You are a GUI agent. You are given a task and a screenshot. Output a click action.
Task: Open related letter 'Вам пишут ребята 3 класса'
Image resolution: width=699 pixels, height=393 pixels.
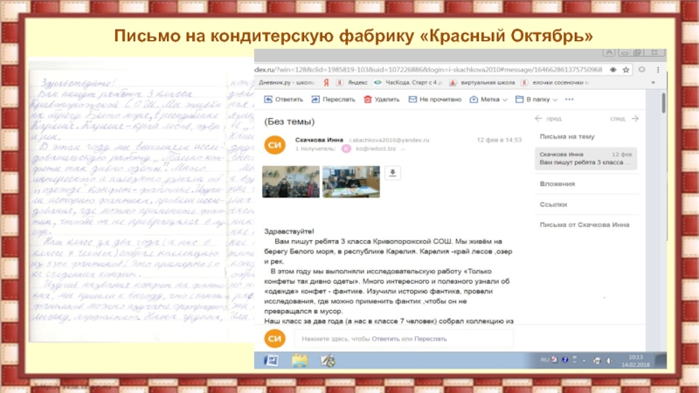(x=585, y=159)
